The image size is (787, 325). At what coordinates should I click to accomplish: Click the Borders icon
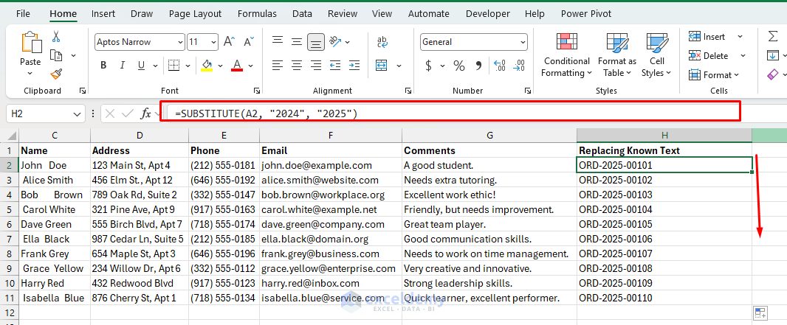pyautogui.click(x=173, y=65)
